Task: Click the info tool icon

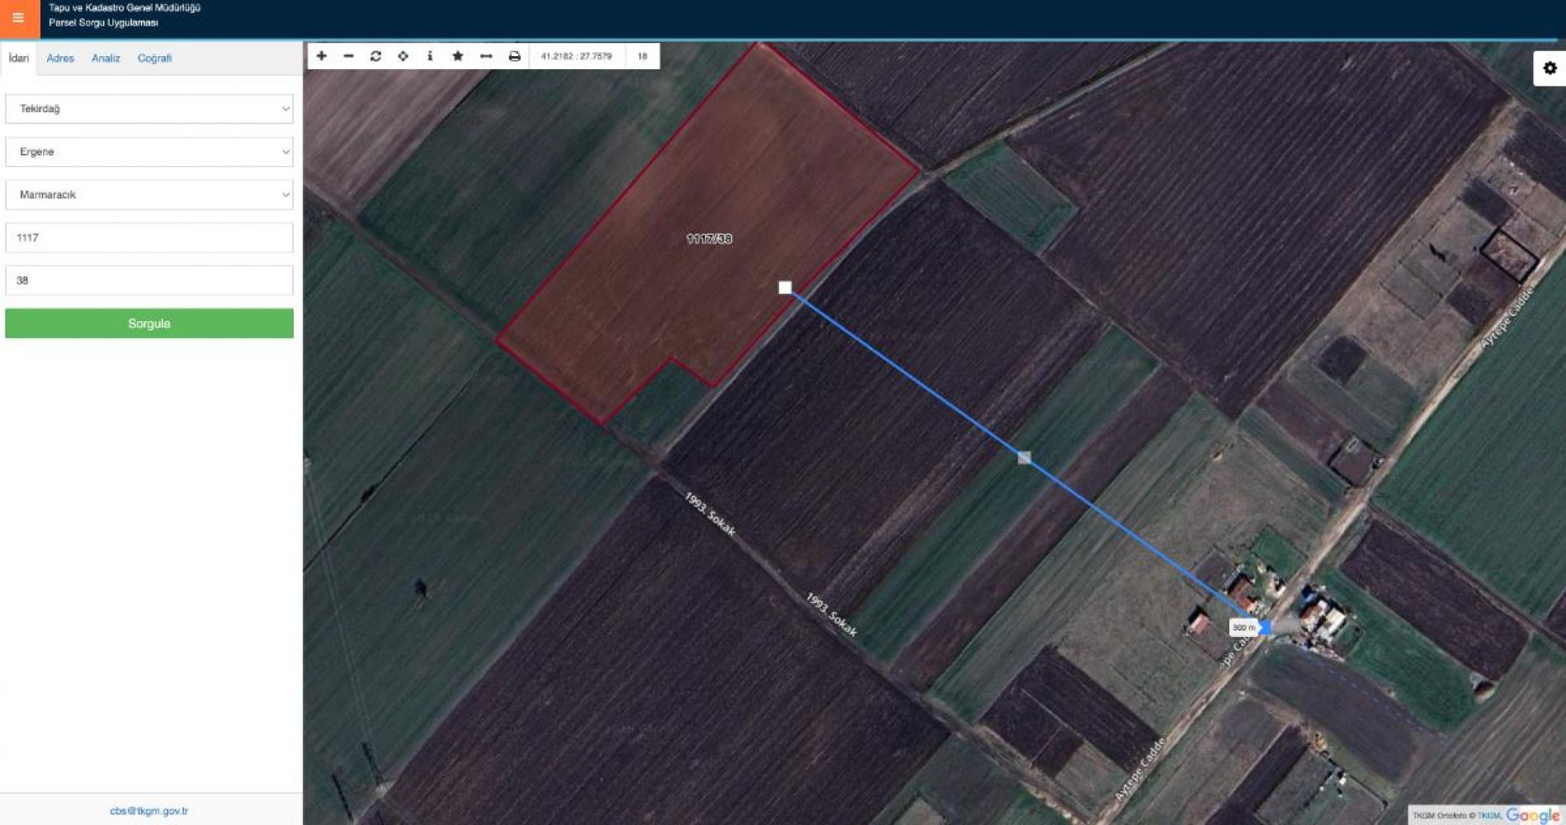Action: point(430,56)
